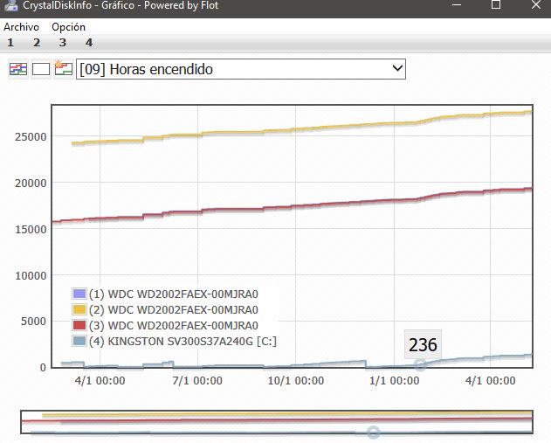This screenshot has height=443, width=551.
Task: Click the reset graph icon with star
Action: click(x=64, y=68)
